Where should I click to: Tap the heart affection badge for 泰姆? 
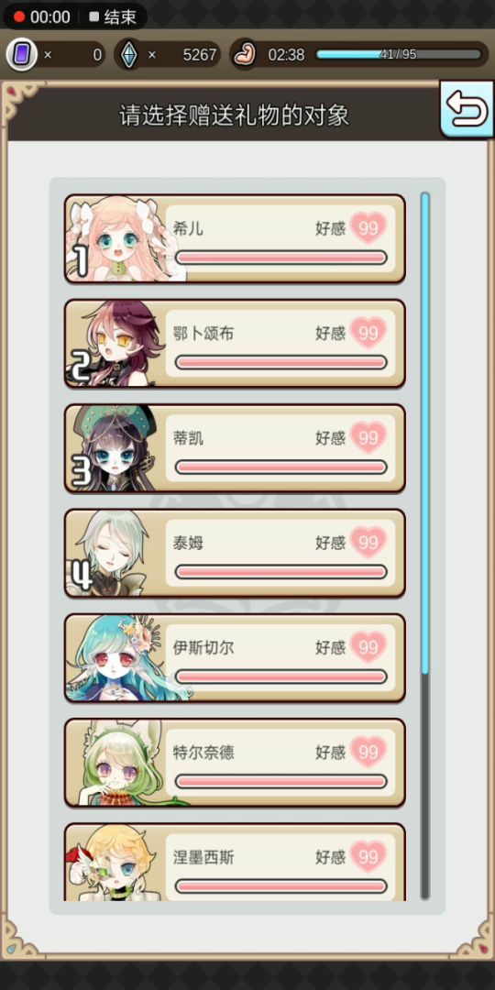(x=368, y=543)
